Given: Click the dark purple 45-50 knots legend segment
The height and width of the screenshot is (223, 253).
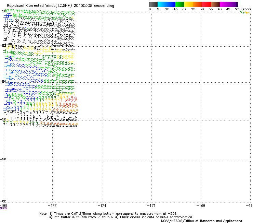Looking at the screenshot, I should 233,4.
